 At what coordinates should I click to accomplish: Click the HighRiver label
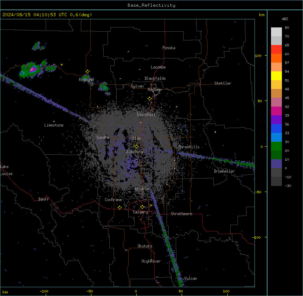click(151, 261)
